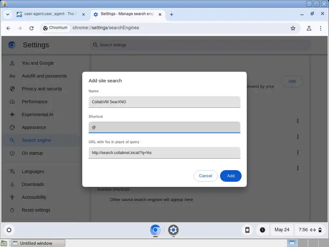Open You and Google settings
This screenshot has height=247, width=329.
pos(38,63)
